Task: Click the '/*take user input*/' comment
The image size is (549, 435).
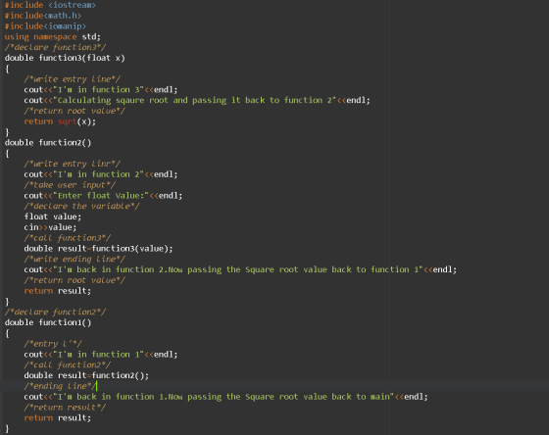Action: tap(70, 185)
